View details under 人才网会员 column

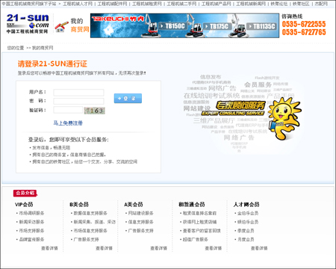[x=259, y=248]
